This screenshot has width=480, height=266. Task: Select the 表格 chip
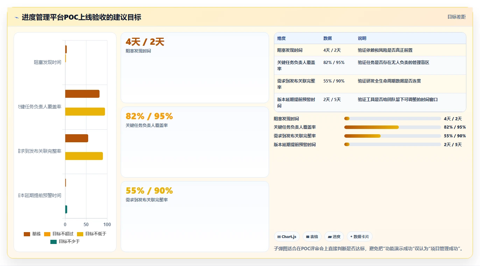coord(312,237)
